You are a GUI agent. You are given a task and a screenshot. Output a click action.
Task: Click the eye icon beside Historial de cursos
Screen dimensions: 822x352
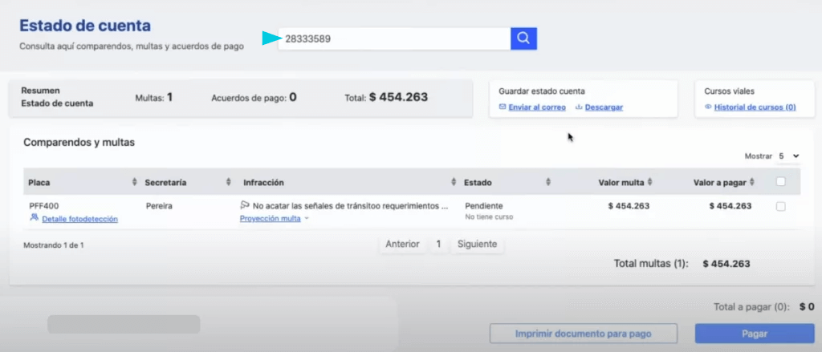click(x=708, y=107)
